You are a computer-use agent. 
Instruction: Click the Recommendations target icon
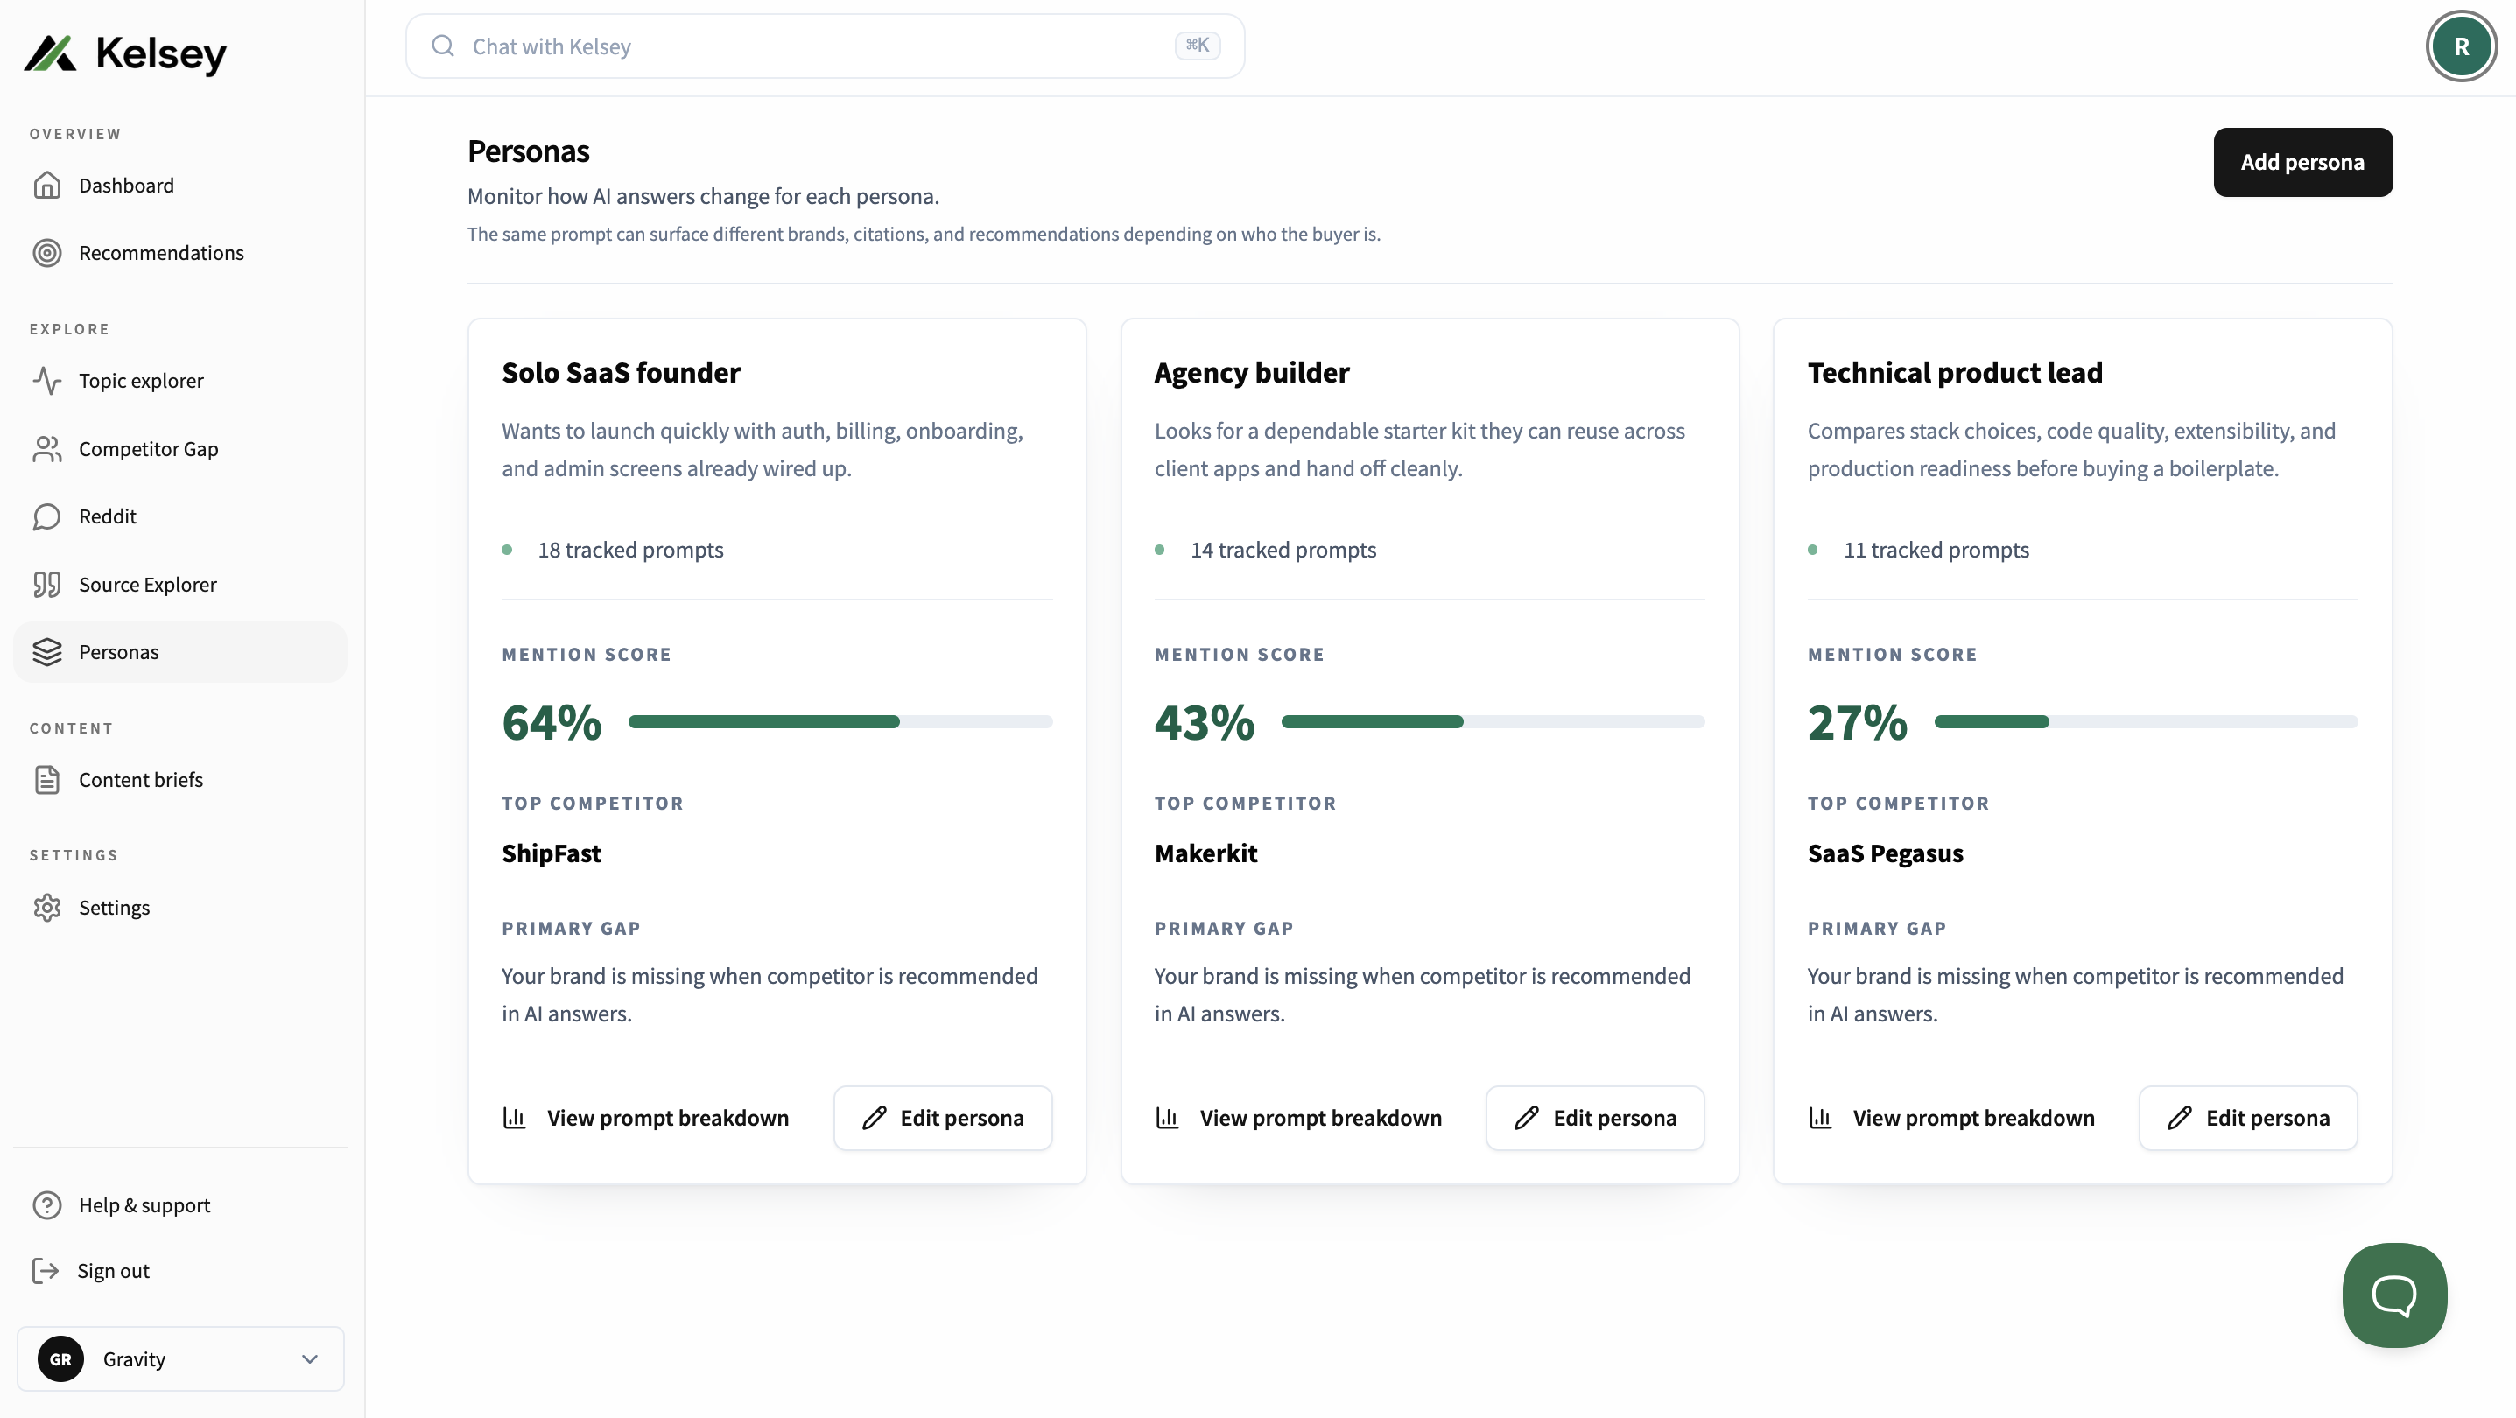pyautogui.click(x=47, y=253)
